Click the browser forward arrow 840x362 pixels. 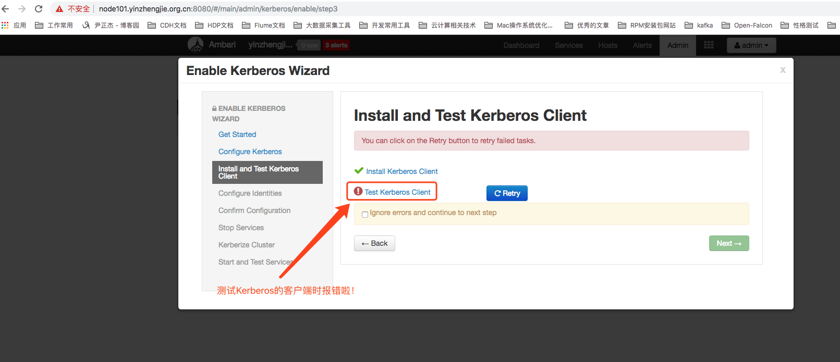pyautogui.click(x=22, y=9)
